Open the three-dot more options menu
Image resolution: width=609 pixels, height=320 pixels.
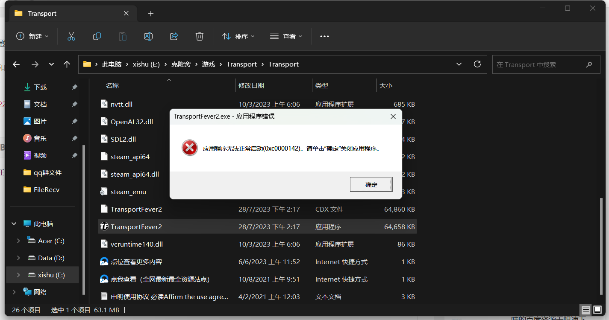[x=324, y=36]
